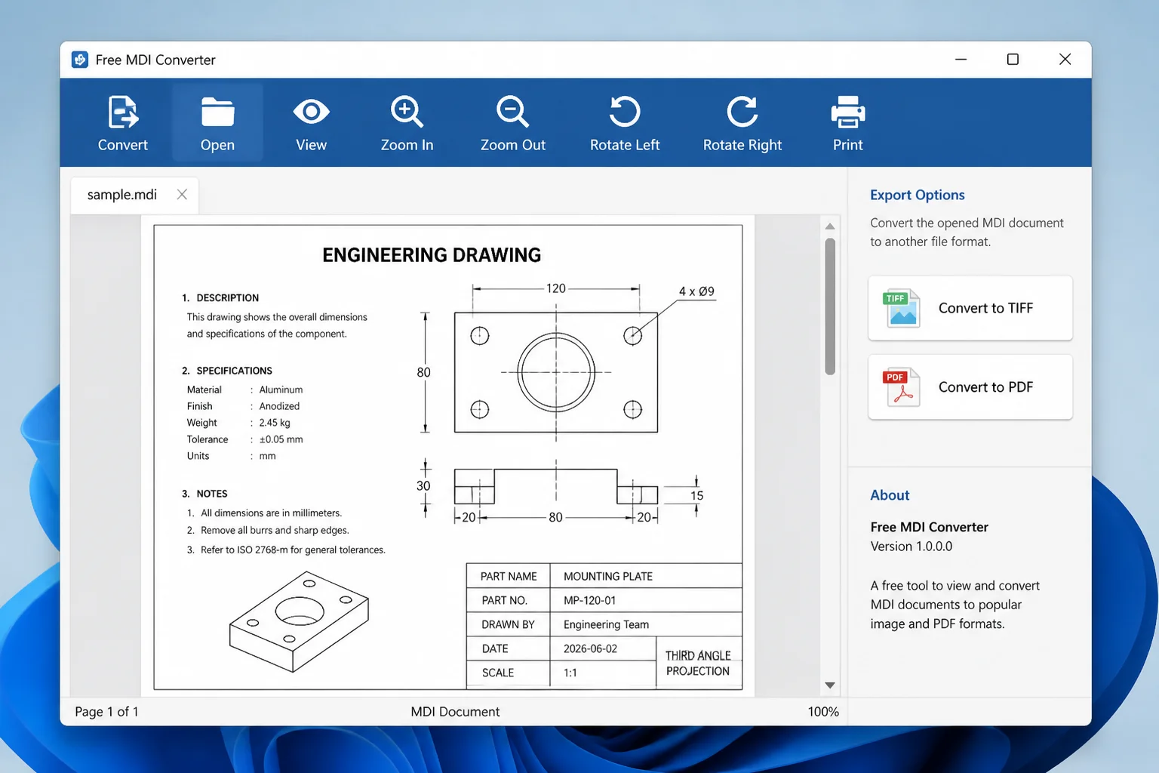Click the Page 1 of 1 status text
The width and height of the screenshot is (1159, 773).
coord(106,712)
